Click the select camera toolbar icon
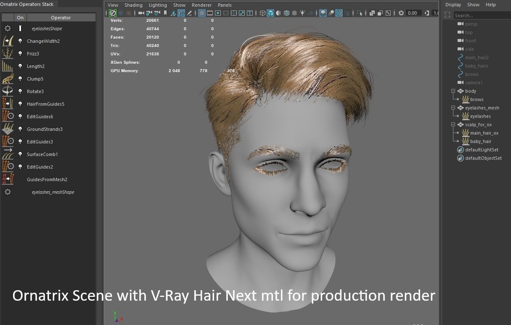 pos(141,13)
